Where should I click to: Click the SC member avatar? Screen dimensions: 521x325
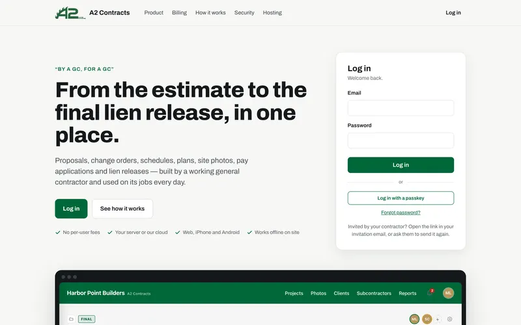(x=427, y=319)
